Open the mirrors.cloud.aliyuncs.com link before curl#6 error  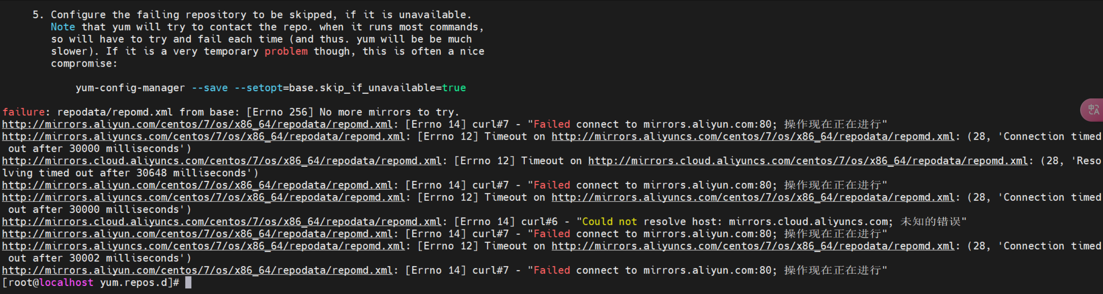(x=222, y=222)
